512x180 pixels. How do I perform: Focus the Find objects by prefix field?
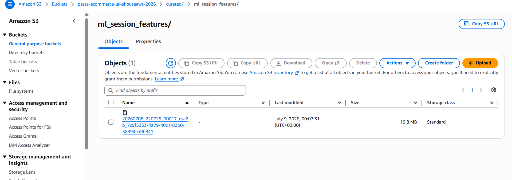(x=175, y=91)
